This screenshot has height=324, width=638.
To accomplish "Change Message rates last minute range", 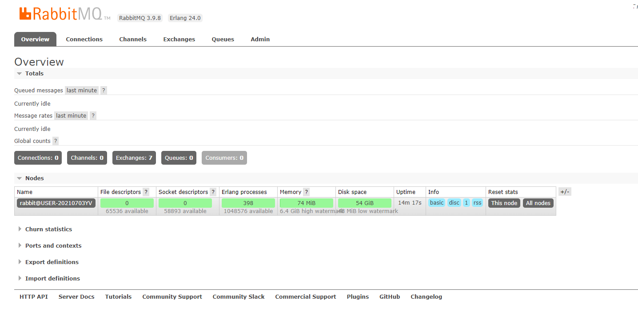I will pos(71,116).
